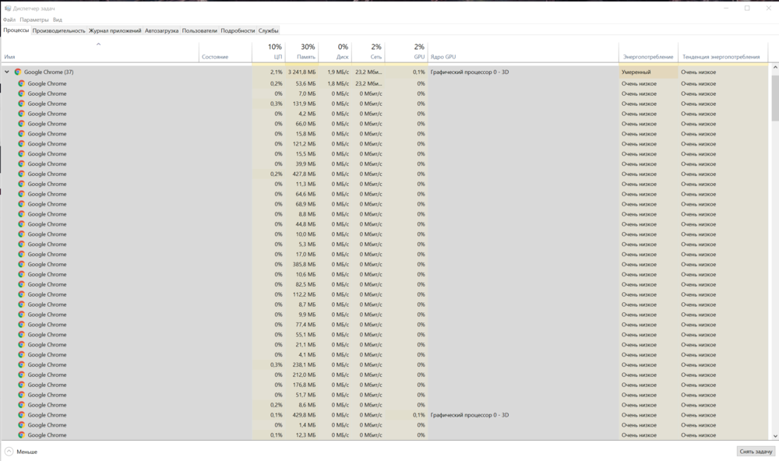Open the Файл menu
This screenshot has width=779, height=461.
tap(9, 19)
